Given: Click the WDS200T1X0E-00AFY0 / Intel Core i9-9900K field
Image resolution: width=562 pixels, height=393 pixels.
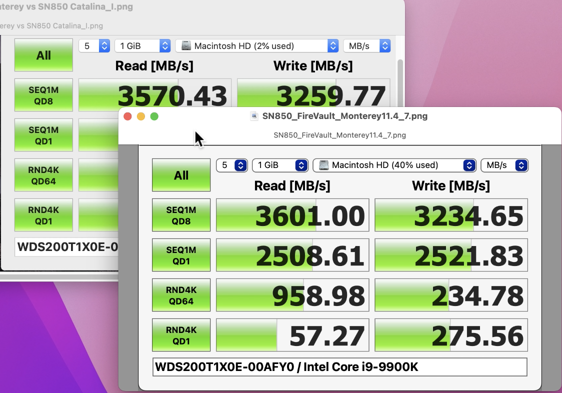Looking at the screenshot, I should pos(340,367).
